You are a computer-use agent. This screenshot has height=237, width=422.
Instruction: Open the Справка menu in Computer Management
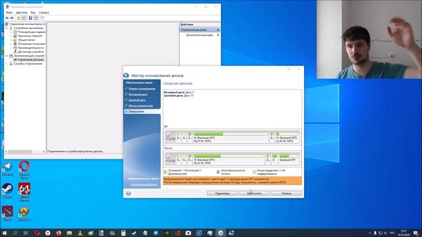point(44,13)
